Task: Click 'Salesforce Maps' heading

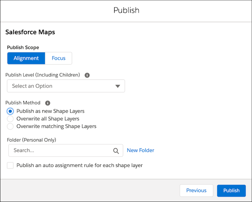Action: [x=30, y=32]
